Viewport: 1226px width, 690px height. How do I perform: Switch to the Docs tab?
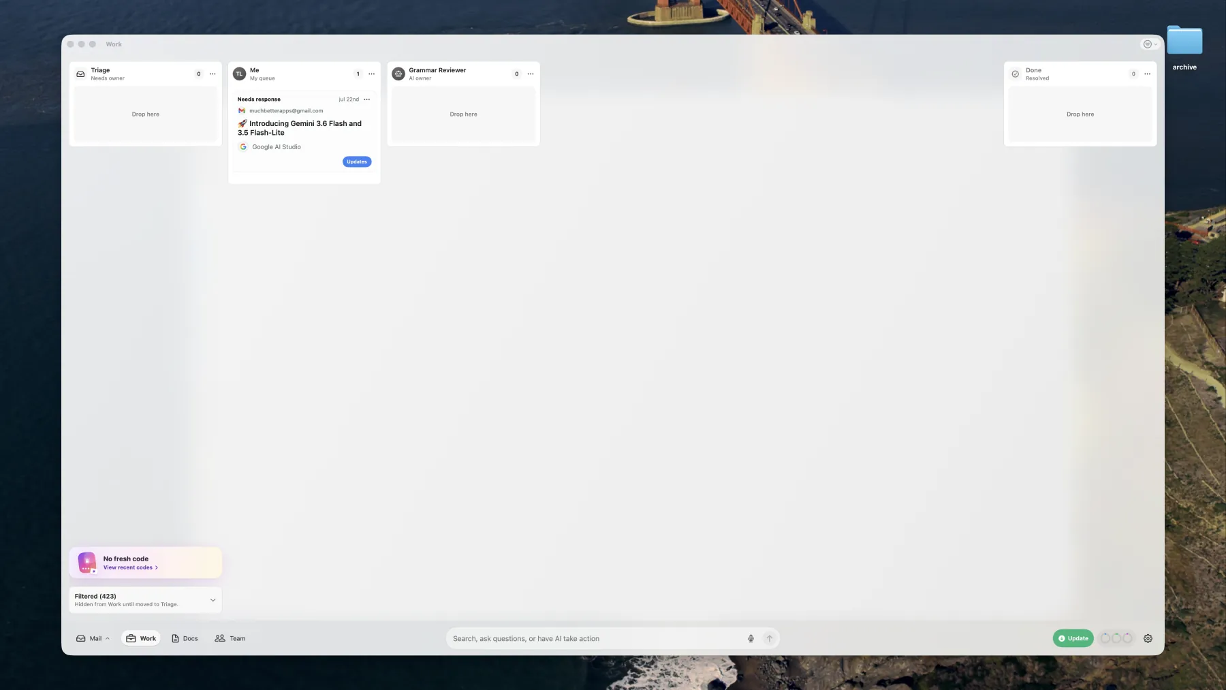(x=185, y=638)
